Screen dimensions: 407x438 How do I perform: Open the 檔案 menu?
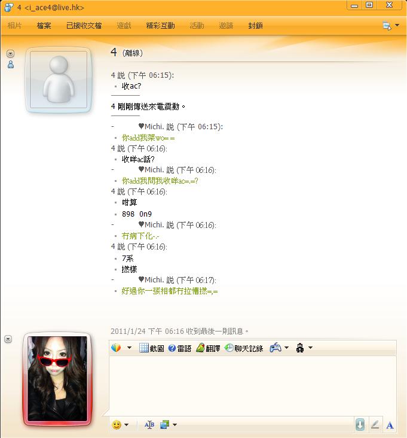(44, 26)
